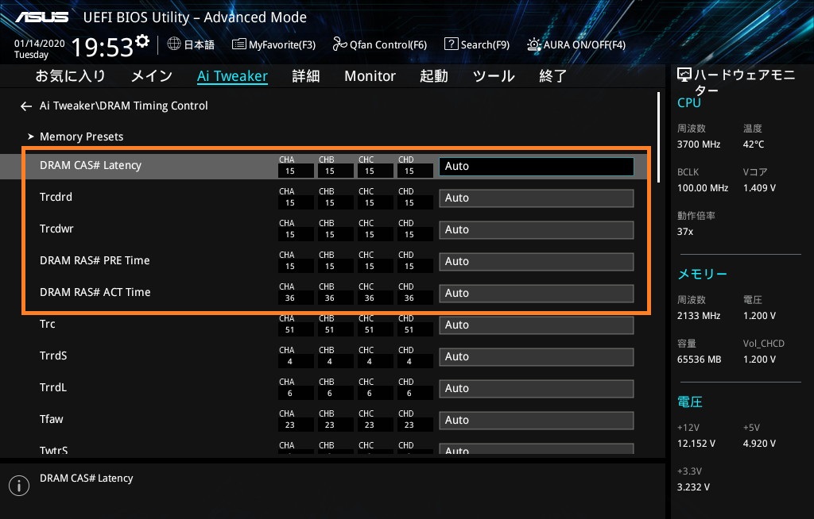This screenshot has height=519, width=814.
Task: Click the TrrdL label
Action: (53, 387)
